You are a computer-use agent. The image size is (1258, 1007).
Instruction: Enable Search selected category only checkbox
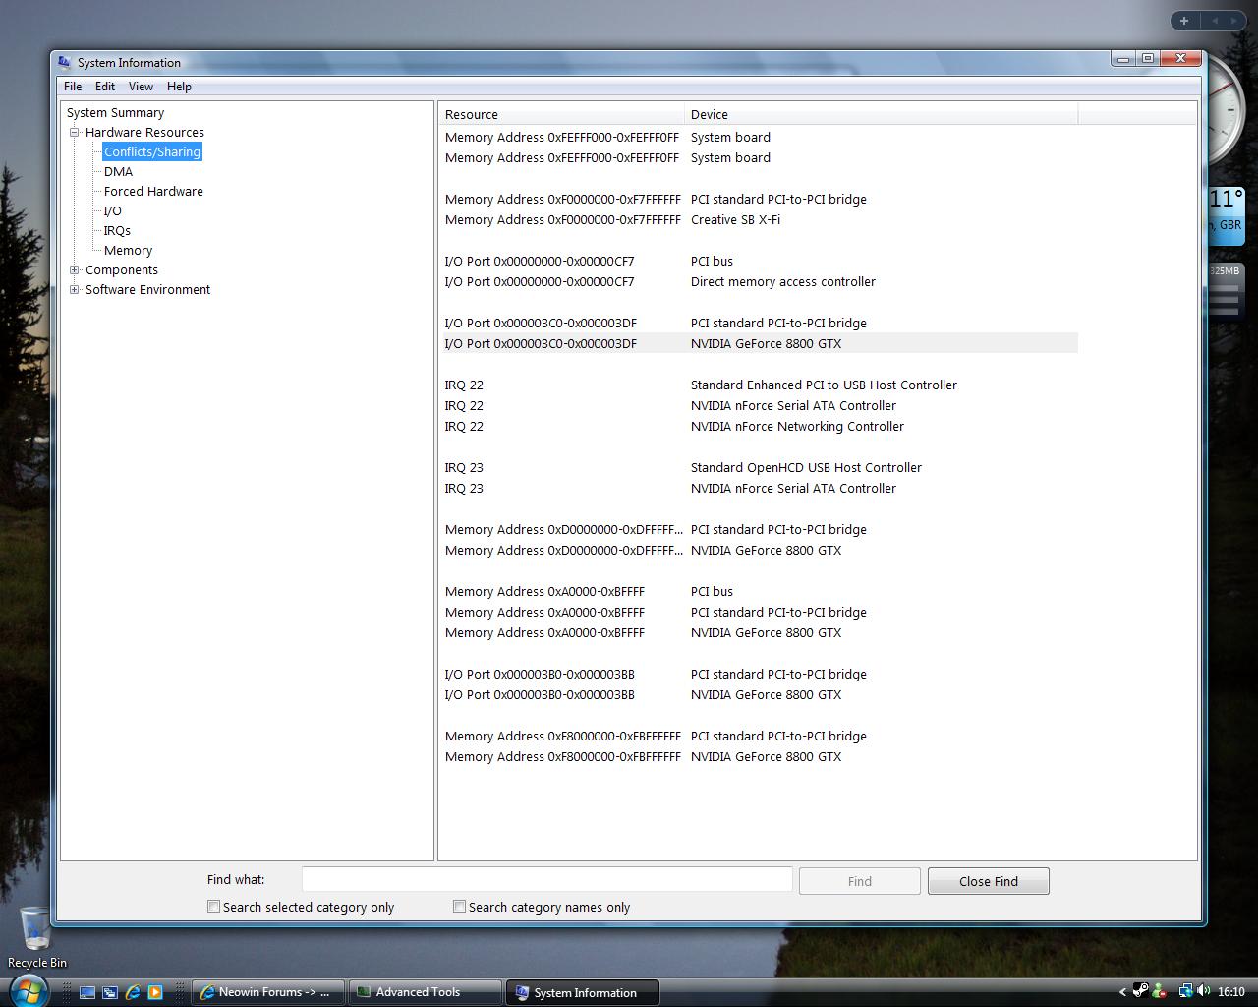coord(213,907)
